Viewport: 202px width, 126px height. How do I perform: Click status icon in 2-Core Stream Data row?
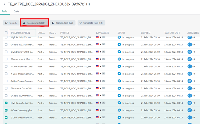pos(119,117)
